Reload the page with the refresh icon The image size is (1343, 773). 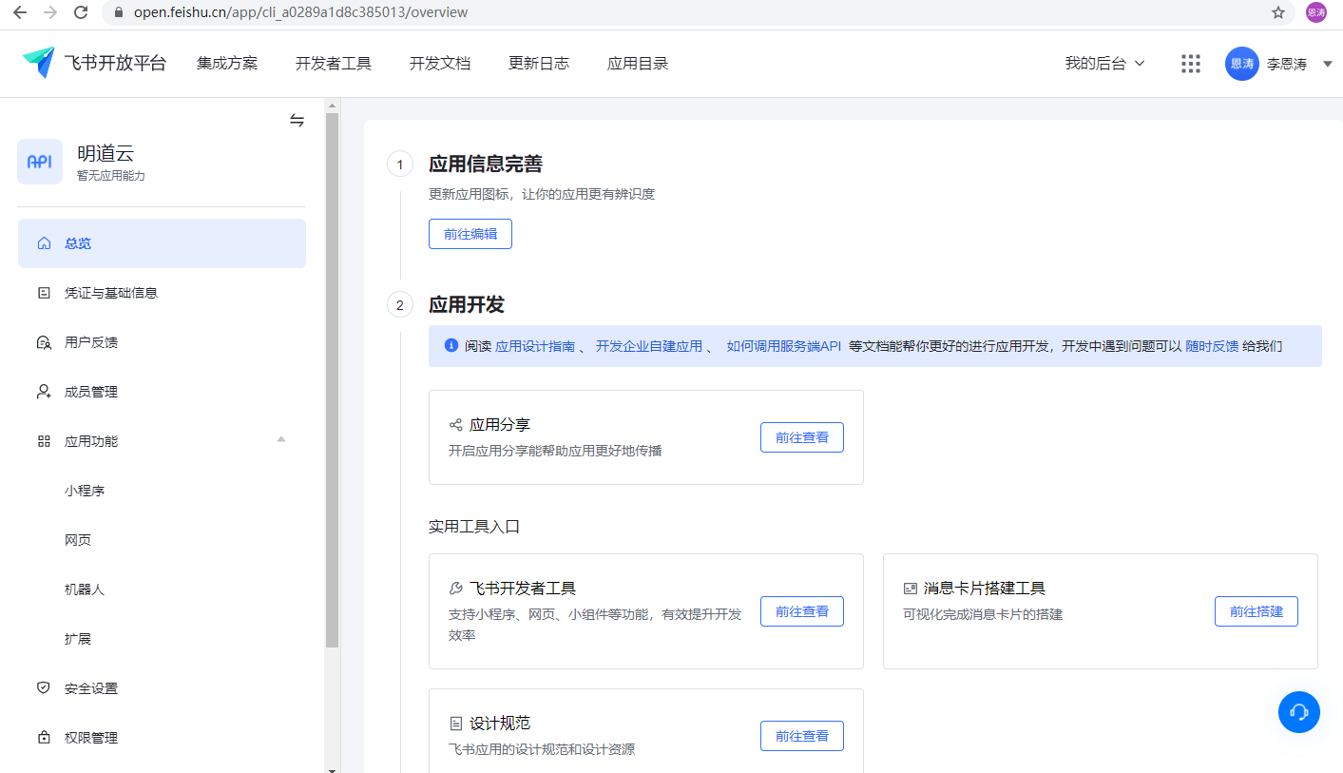point(82,12)
